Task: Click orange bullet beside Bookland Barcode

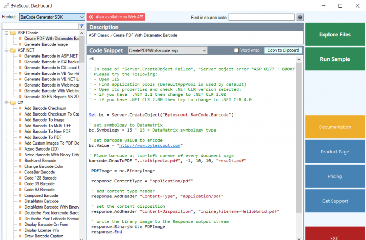Action: [x=20, y=161]
